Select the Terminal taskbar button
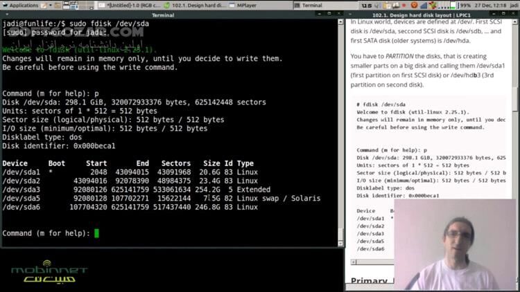Image resolution: width=520 pixels, height=292 pixels. (x=322, y=5)
